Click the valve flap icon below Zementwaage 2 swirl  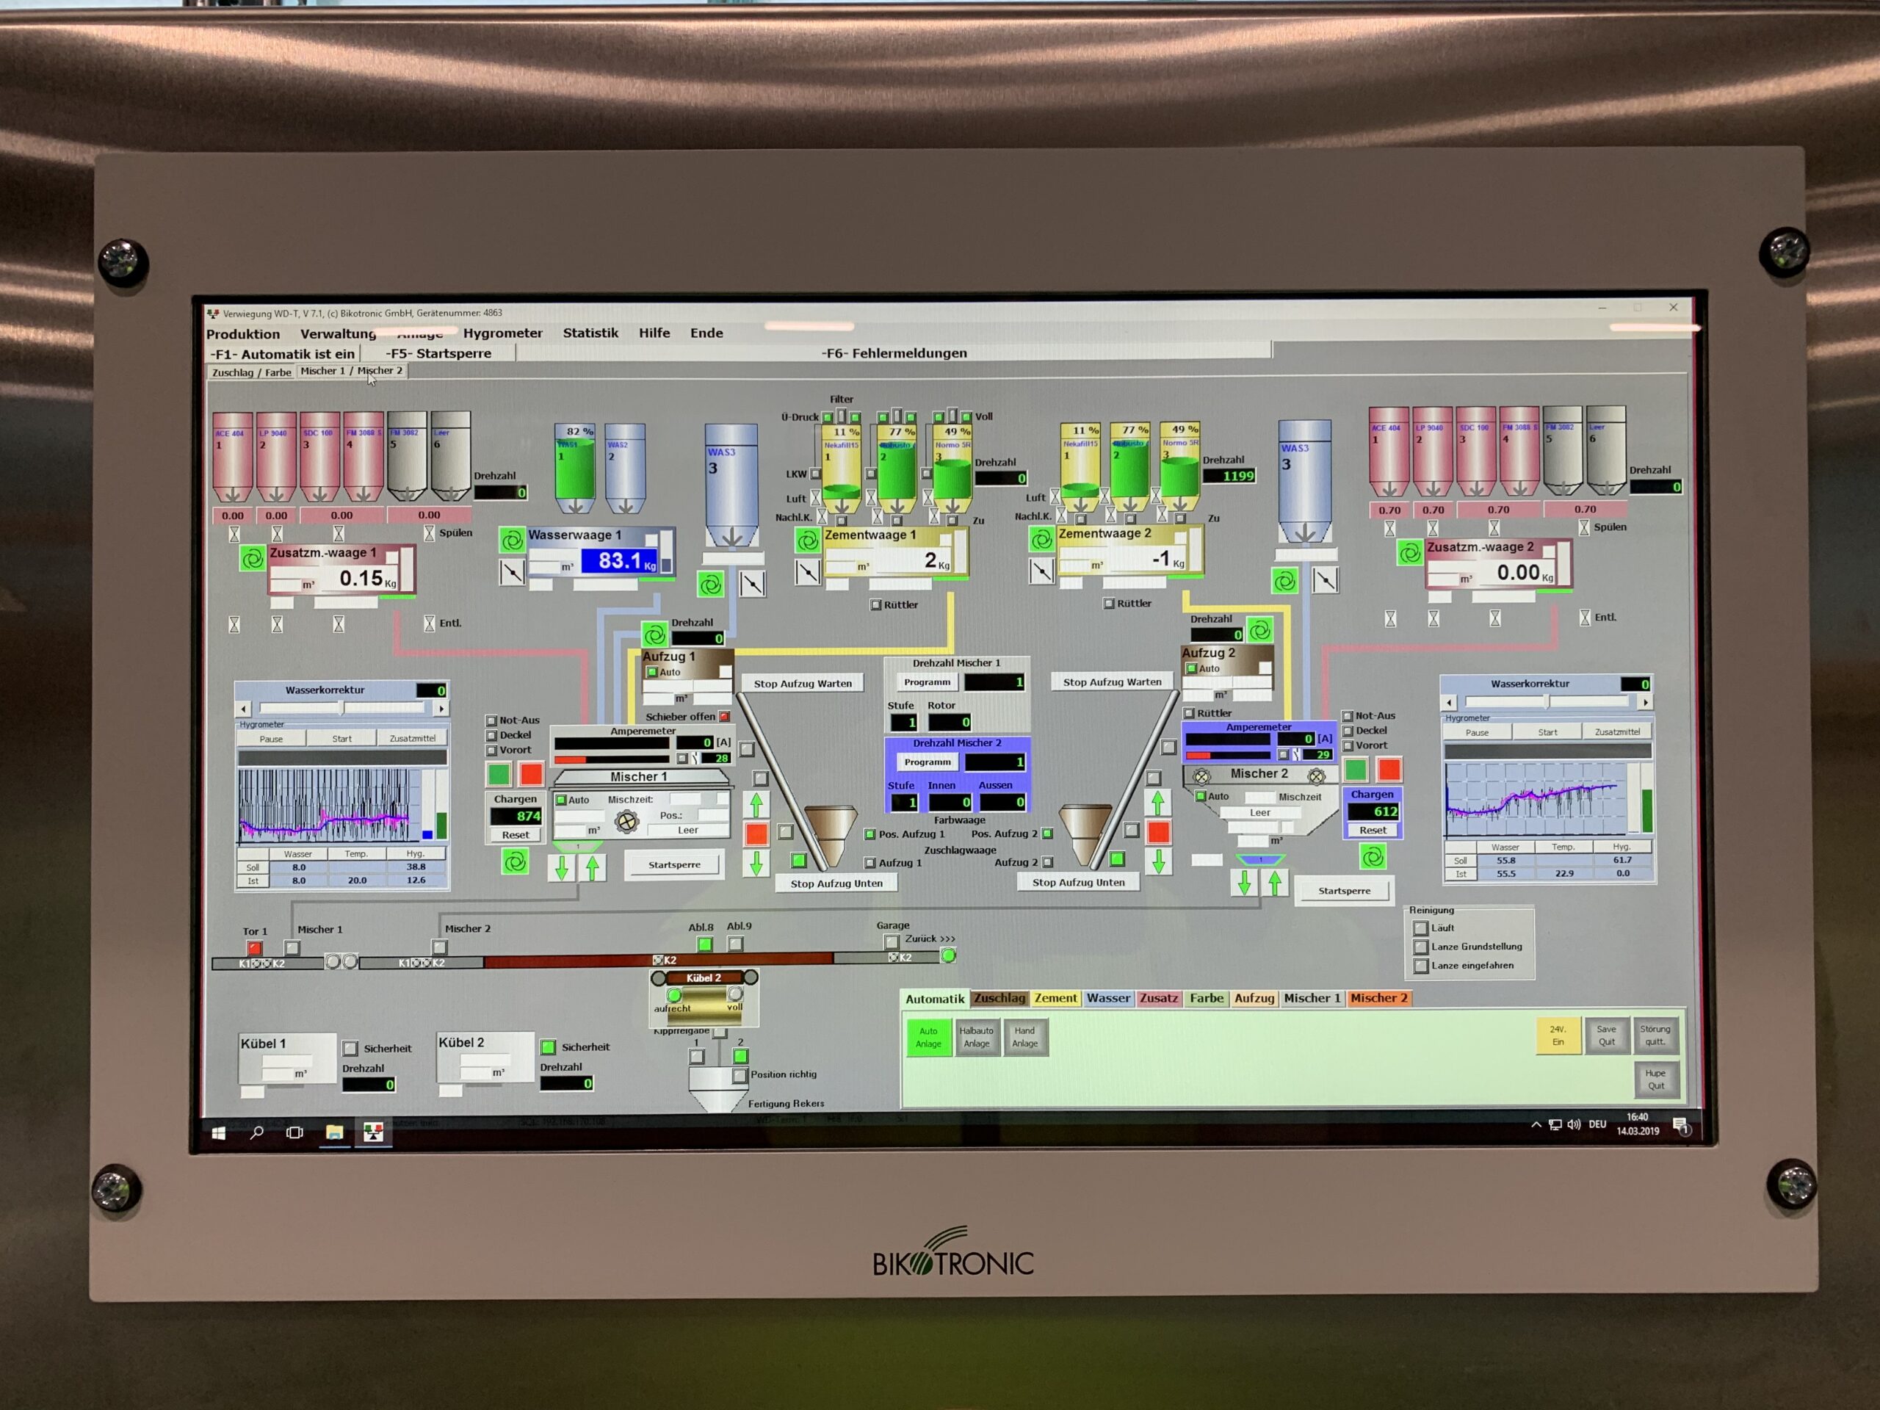click(1041, 571)
